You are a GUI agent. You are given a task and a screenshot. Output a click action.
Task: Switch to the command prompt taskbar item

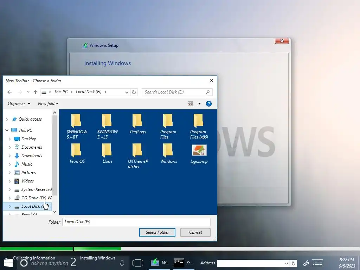click(x=184, y=263)
